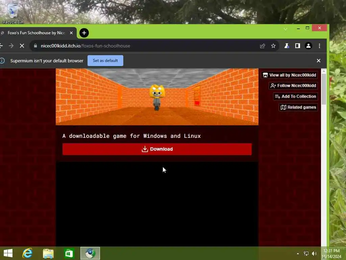Click the taskbar clock
The height and width of the screenshot is (260, 346).
pos(331,254)
